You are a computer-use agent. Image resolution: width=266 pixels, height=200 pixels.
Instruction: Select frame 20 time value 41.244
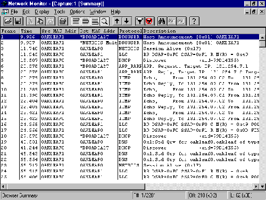[x=29, y=148]
